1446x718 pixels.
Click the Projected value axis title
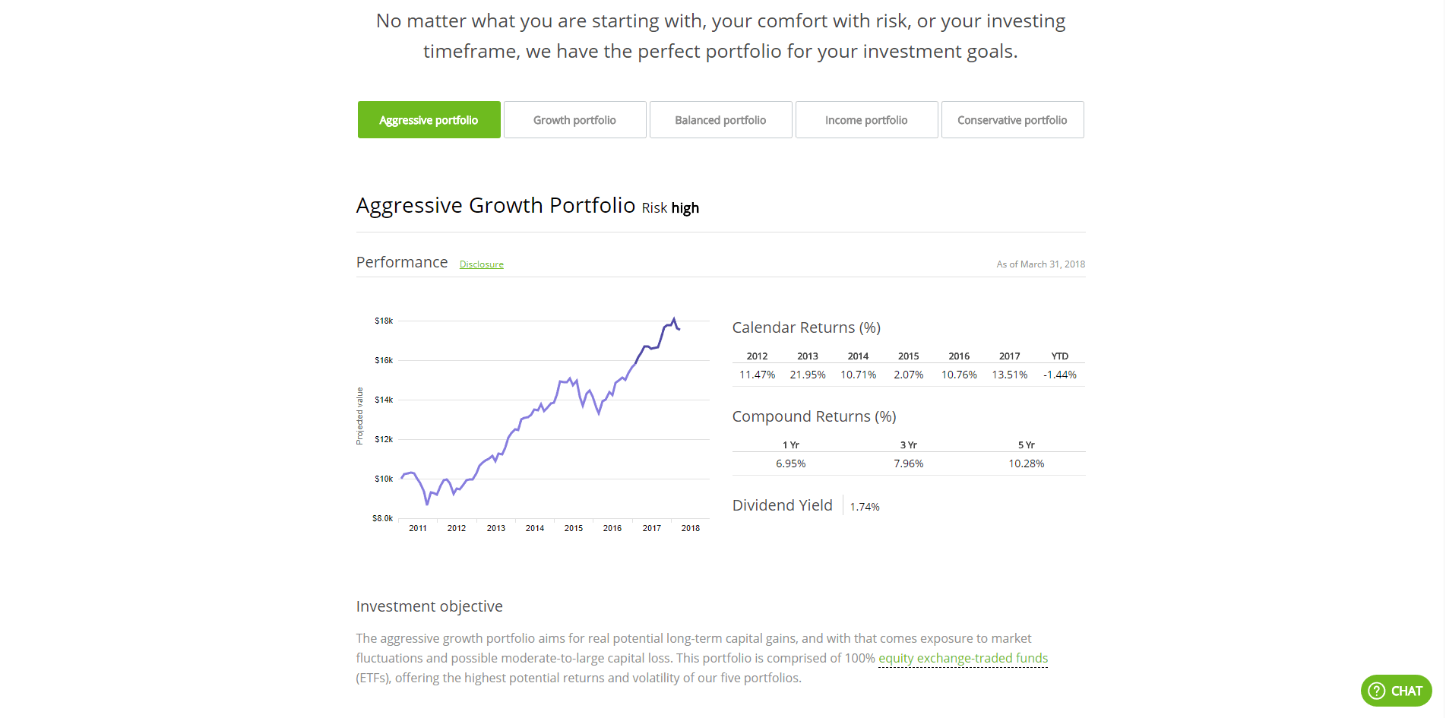[x=360, y=416]
